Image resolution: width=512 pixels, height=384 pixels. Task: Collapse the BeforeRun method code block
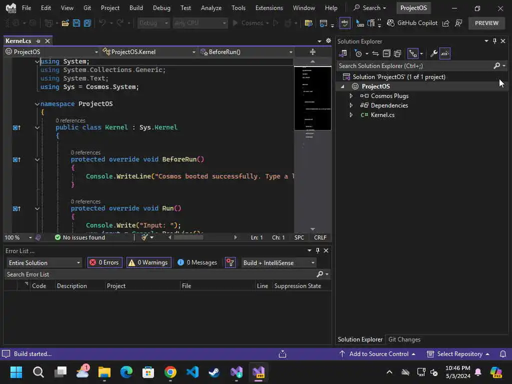coord(37,159)
